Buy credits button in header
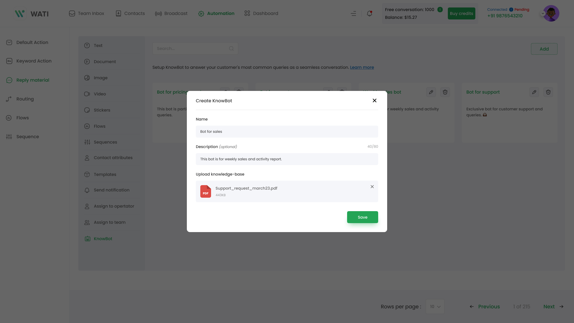This screenshot has width=574, height=323. click(461, 13)
